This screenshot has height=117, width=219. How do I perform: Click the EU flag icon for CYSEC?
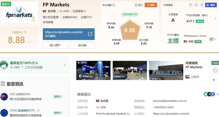(x=4, y=113)
